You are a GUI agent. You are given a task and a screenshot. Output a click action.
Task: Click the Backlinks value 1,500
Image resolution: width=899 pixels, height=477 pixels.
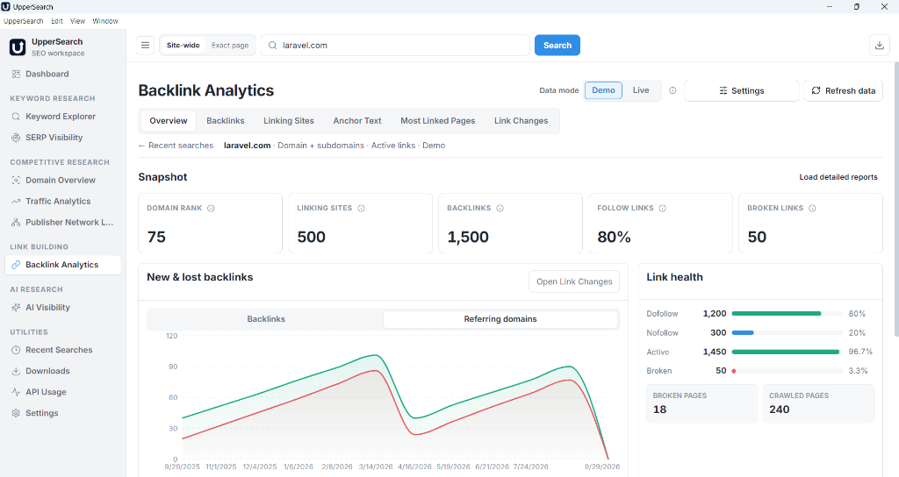pos(468,237)
